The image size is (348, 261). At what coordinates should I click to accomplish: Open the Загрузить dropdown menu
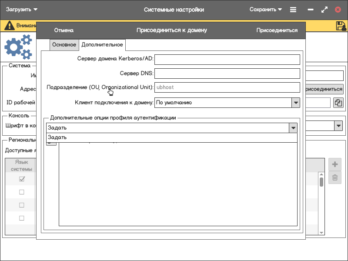(x=22, y=10)
